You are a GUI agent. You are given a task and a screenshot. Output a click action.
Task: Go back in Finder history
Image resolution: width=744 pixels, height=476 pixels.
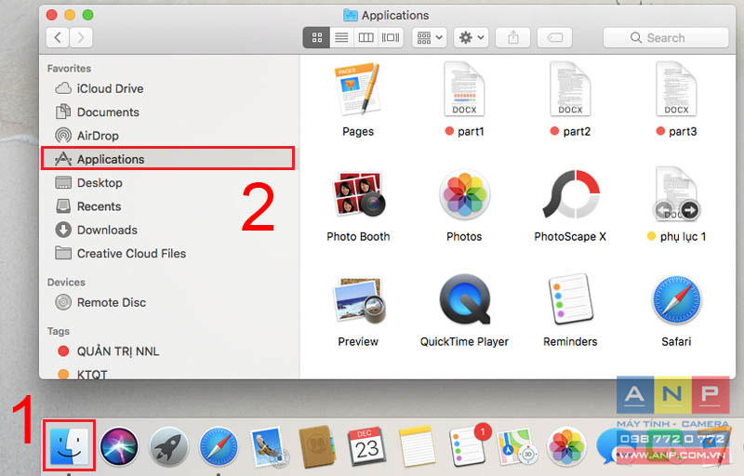click(x=58, y=37)
